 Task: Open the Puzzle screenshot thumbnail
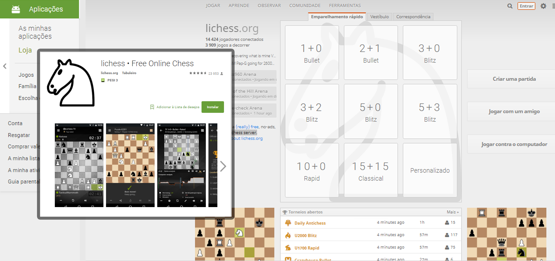[x=130, y=165]
